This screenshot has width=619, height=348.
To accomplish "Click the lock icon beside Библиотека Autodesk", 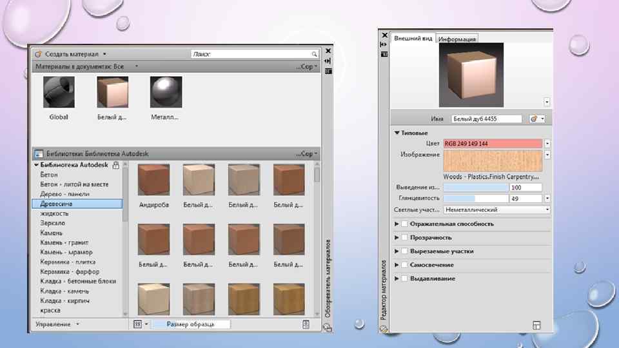I will [x=116, y=166].
